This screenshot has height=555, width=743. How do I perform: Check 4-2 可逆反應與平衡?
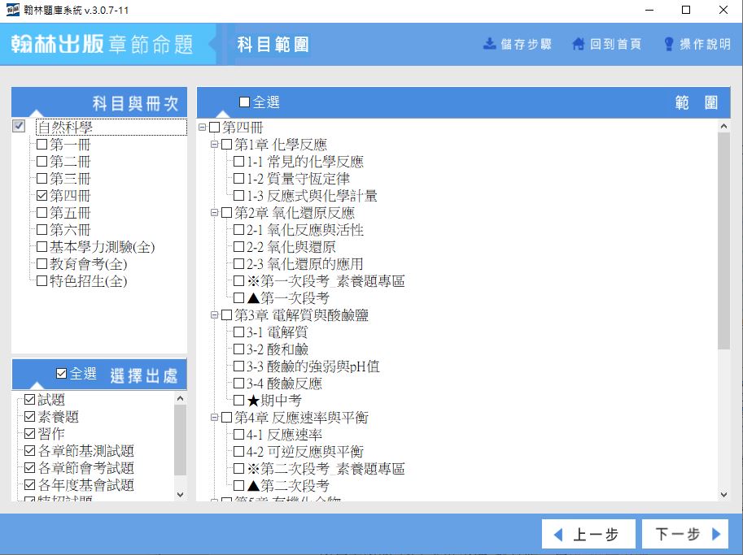pyautogui.click(x=238, y=451)
